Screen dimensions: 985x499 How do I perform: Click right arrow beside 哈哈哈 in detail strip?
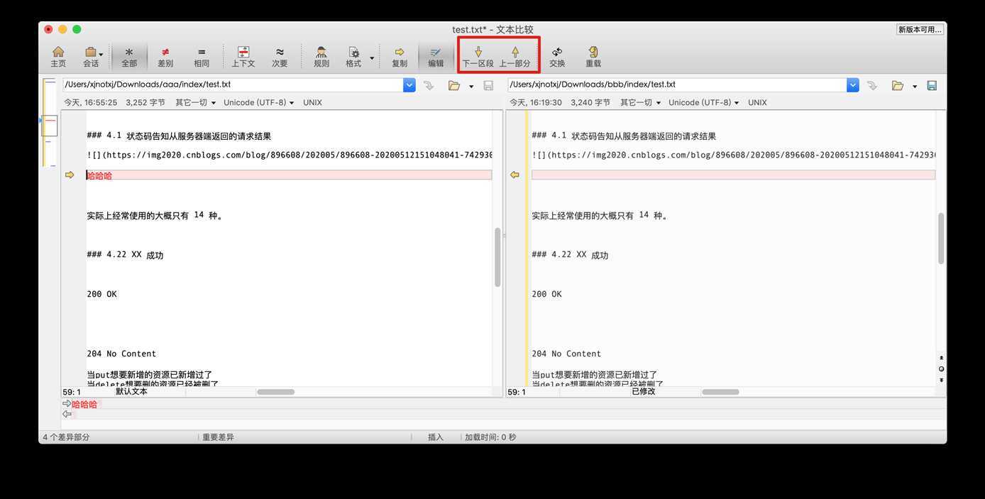[x=67, y=403]
